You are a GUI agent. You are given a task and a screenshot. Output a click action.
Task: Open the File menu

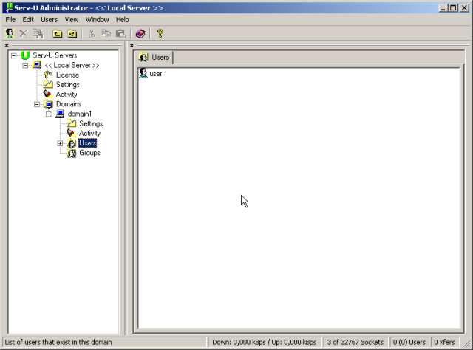(10, 20)
